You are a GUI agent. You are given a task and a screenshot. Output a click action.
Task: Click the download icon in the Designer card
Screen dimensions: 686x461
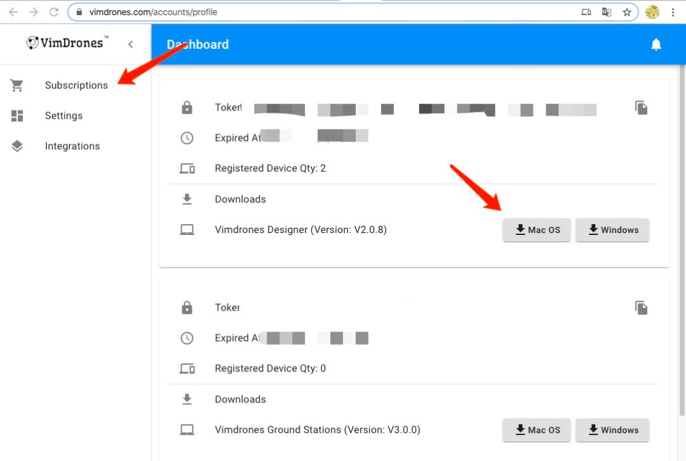[187, 199]
